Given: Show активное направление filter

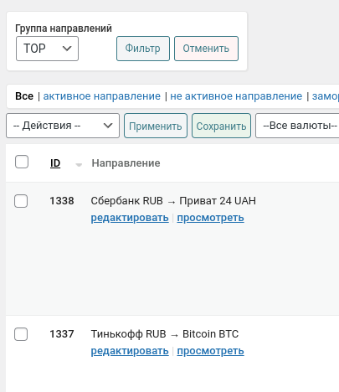Looking at the screenshot, I should (x=102, y=96).
